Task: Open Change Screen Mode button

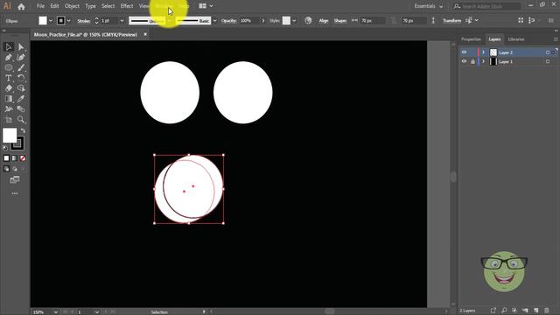Action: pyautogui.click(x=15, y=179)
